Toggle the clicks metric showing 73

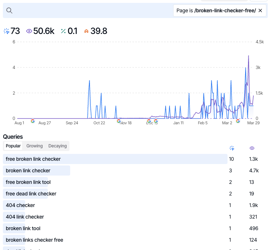12,31
